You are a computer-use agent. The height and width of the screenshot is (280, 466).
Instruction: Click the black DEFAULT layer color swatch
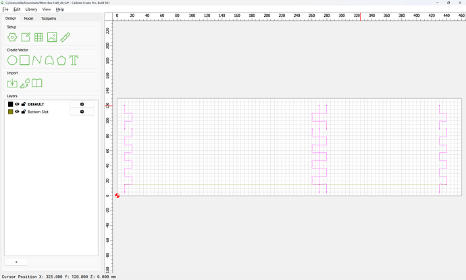pyautogui.click(x=10, y=104)
